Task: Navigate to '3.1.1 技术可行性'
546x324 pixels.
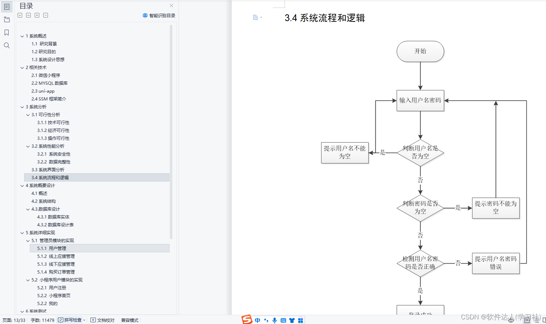Action: (x=53, y=122)
